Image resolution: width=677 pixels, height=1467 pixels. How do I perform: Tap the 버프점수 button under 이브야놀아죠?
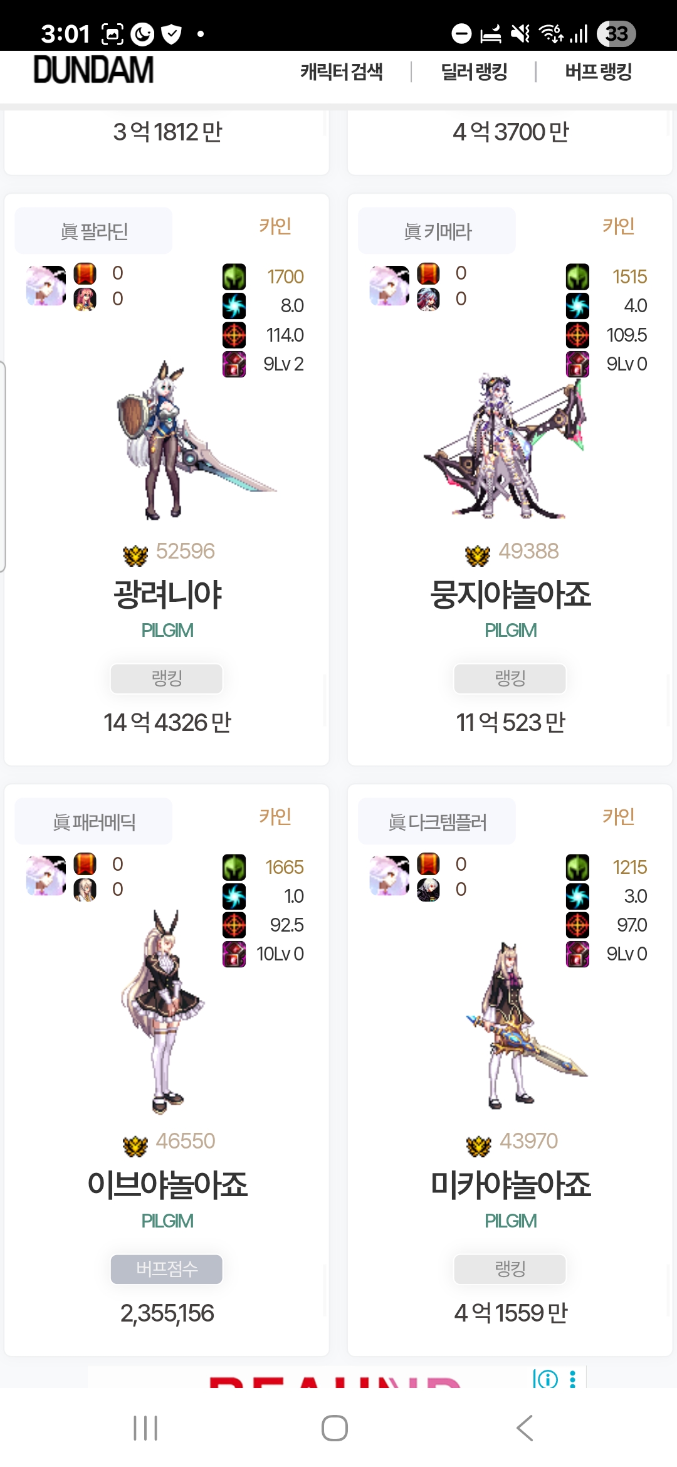click(167, 1269)
